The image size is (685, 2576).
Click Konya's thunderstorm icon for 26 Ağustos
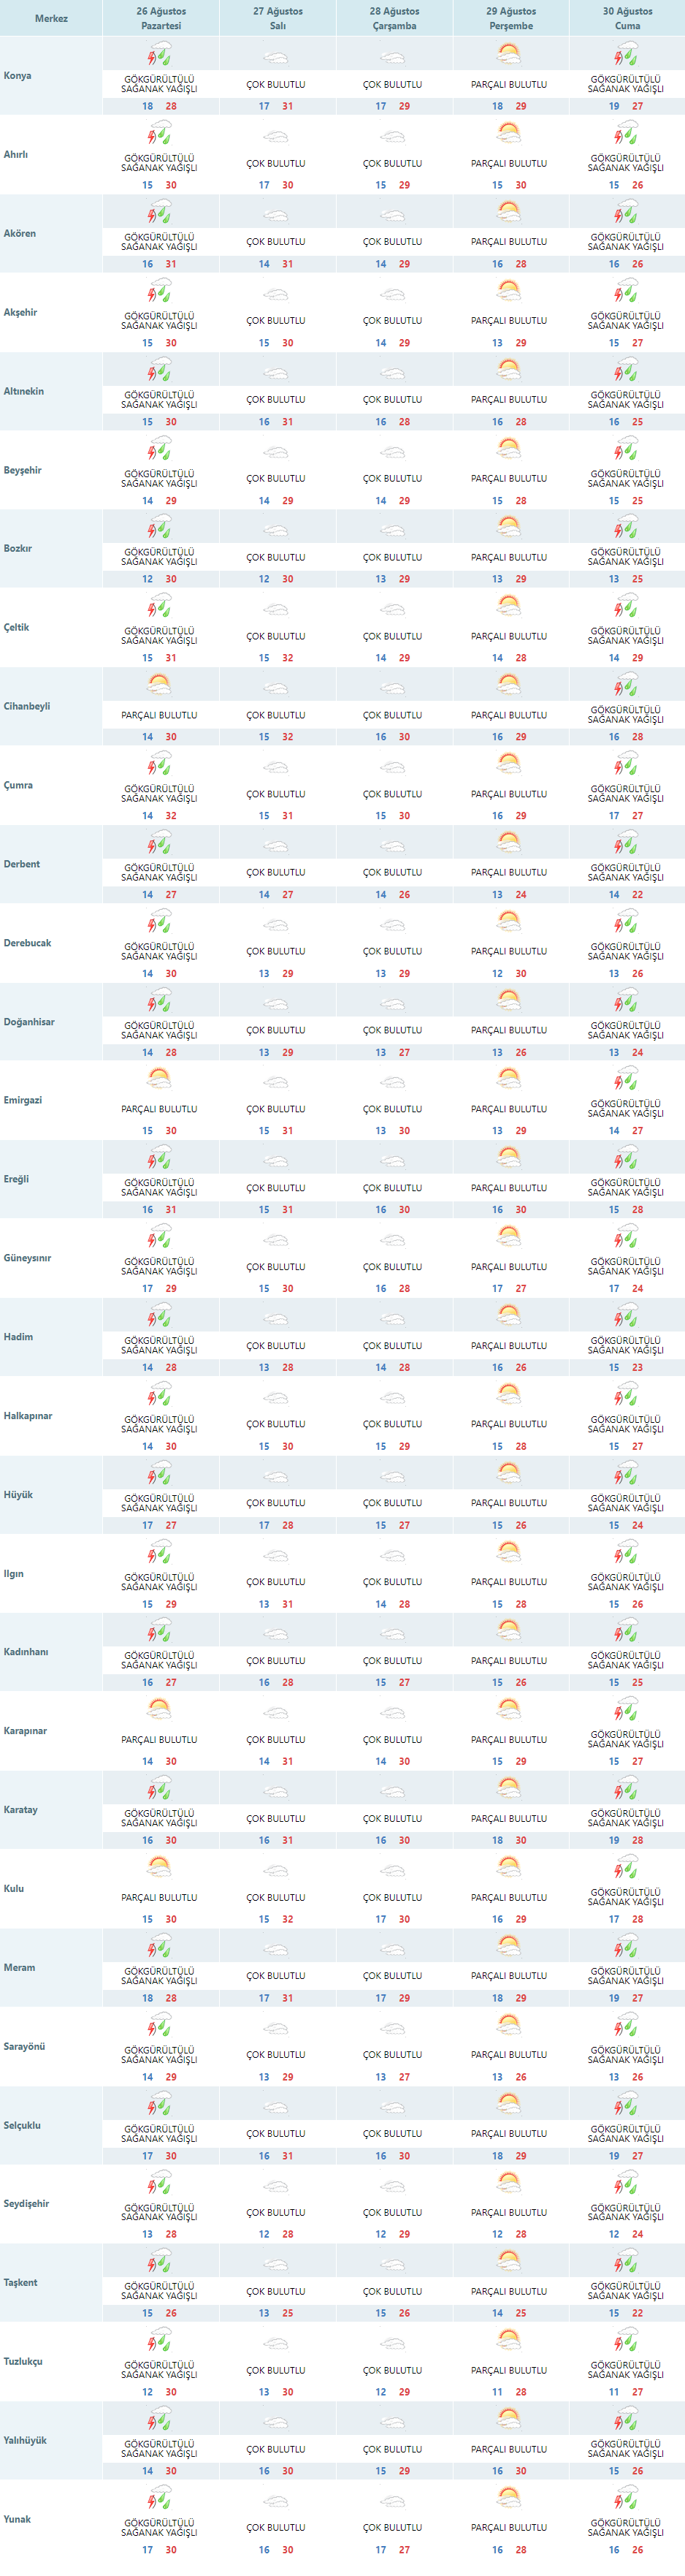[x=159, y=54]
